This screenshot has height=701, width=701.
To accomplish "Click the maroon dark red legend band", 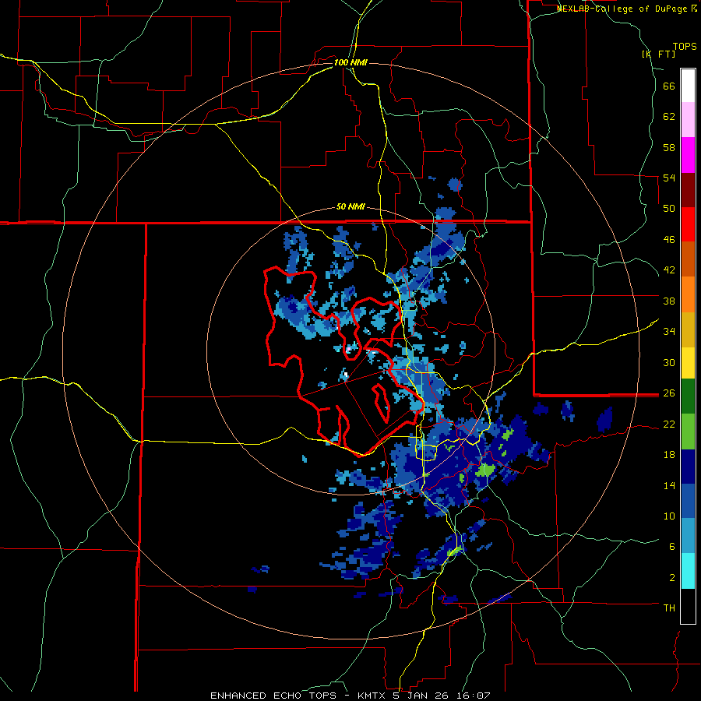I will pyautogui.click(x=688, y=189).
